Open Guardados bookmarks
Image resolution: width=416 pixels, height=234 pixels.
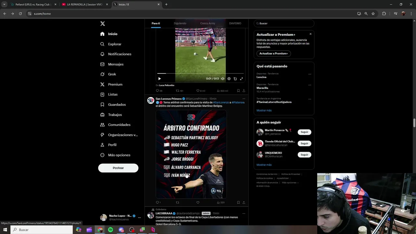[x=113, y=104]
